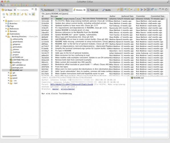170x143 pixels.
Task: Click the rightmost icon in main top toolbar
Action: pyautogui.click(x=45, y=5)
